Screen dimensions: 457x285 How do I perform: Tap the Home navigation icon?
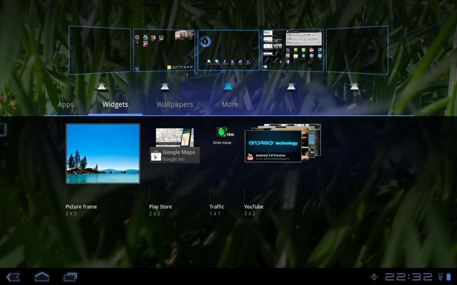[x=41, y=277]
